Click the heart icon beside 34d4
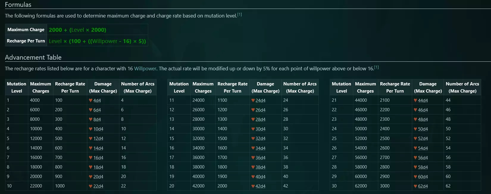This screenshot has height=194, width=491. tap(253, 148)
